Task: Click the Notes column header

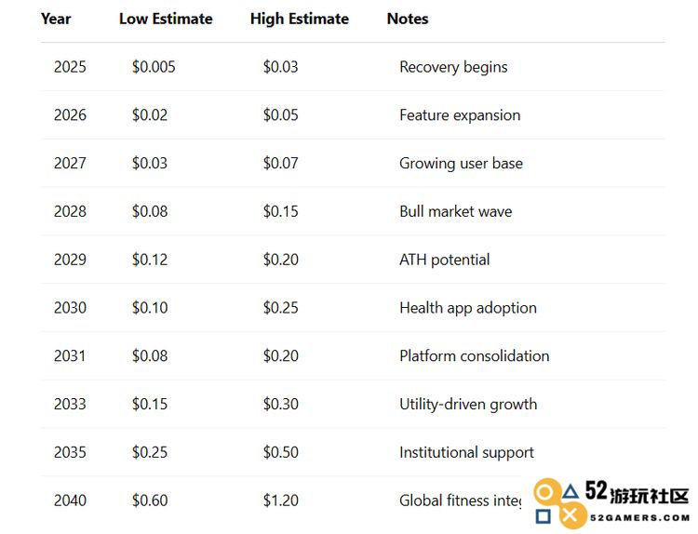Action: tap(408, 19)
